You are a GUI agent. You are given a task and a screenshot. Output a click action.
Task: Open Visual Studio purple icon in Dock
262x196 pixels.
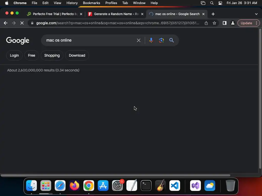[195, 186]
